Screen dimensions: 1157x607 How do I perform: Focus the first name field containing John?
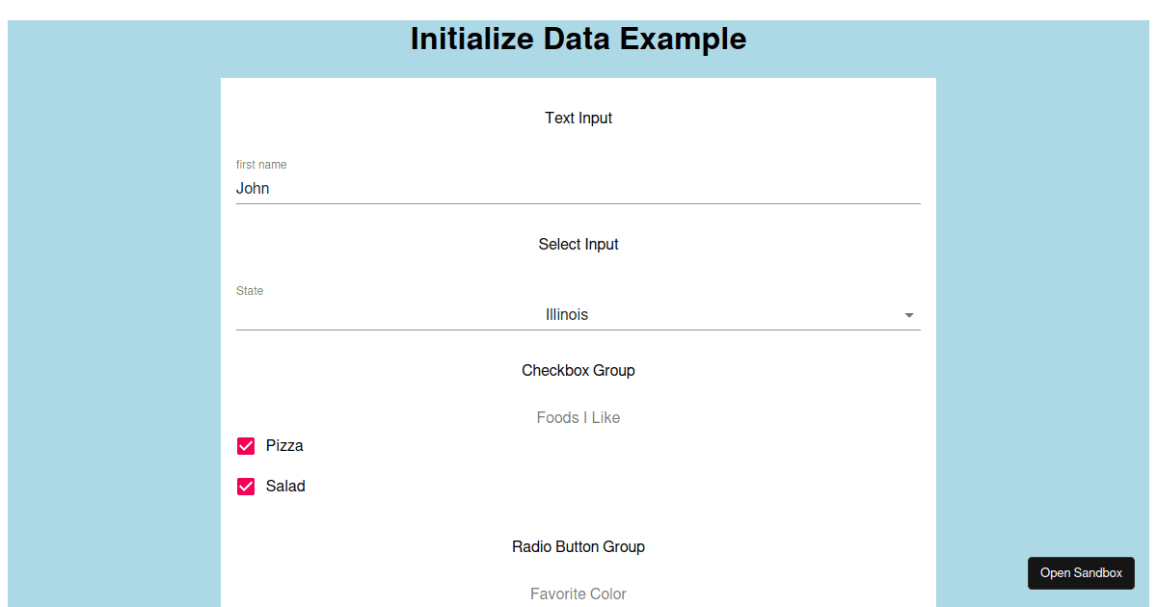point(578,189)
